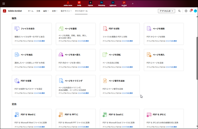
Task: Click ファイルを選択 link under PDF を Word に
Action: pos(39,127)
